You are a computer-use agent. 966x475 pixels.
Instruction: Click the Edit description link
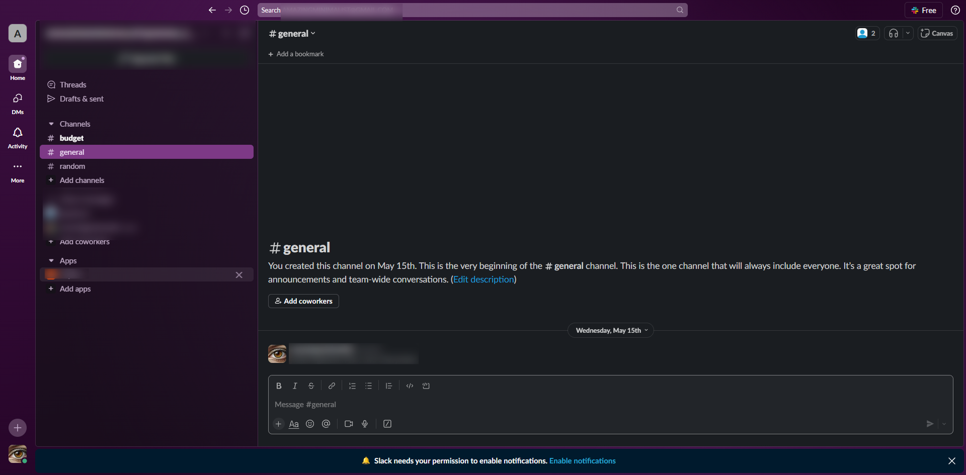(484, 279)
